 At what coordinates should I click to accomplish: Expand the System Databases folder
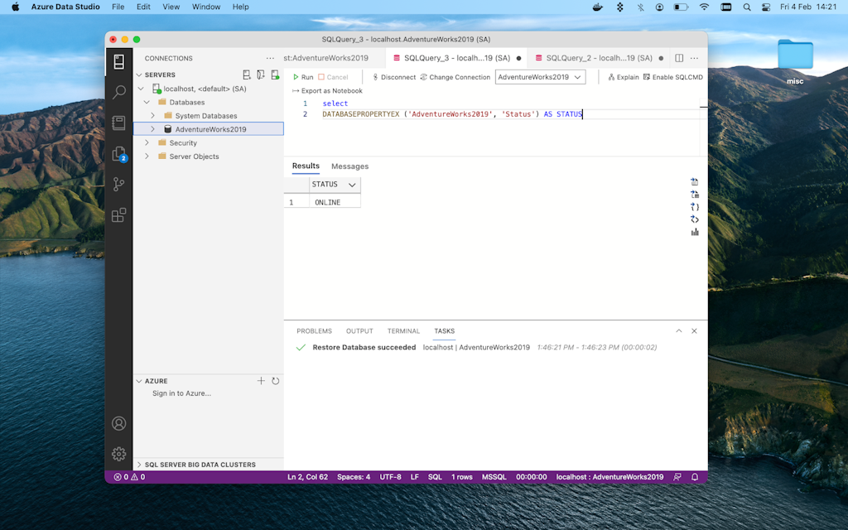153,116
